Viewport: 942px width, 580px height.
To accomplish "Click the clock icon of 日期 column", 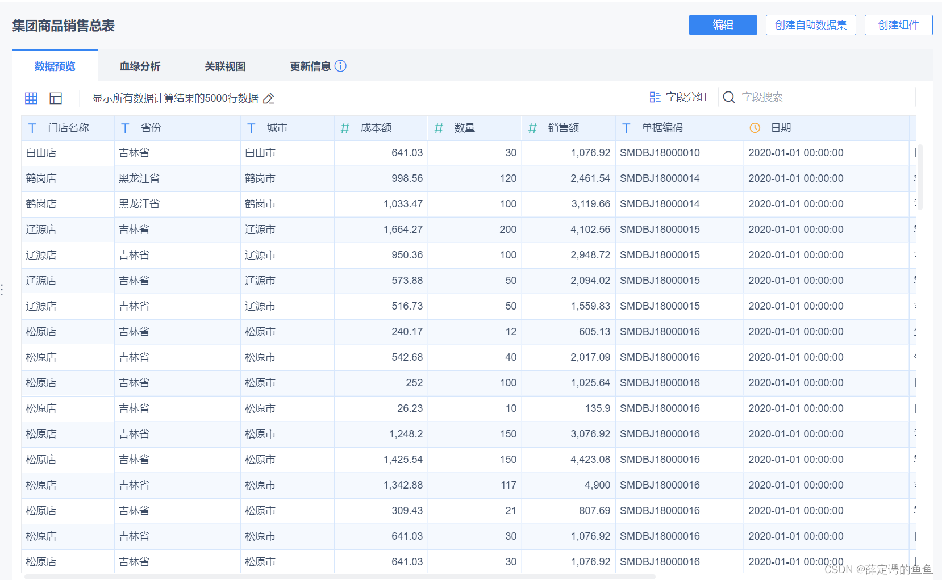I will [x=755, y=128].
